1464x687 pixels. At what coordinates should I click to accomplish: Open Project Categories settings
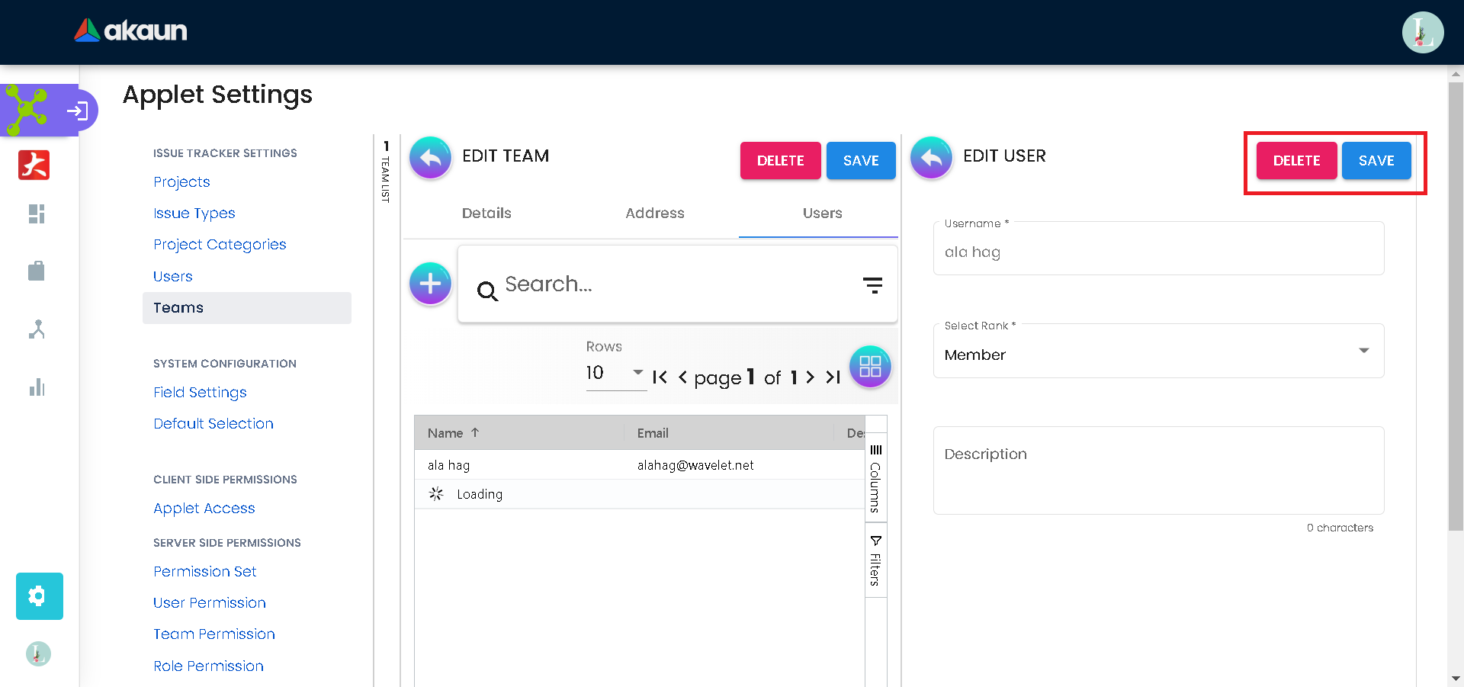pos(220,245)
